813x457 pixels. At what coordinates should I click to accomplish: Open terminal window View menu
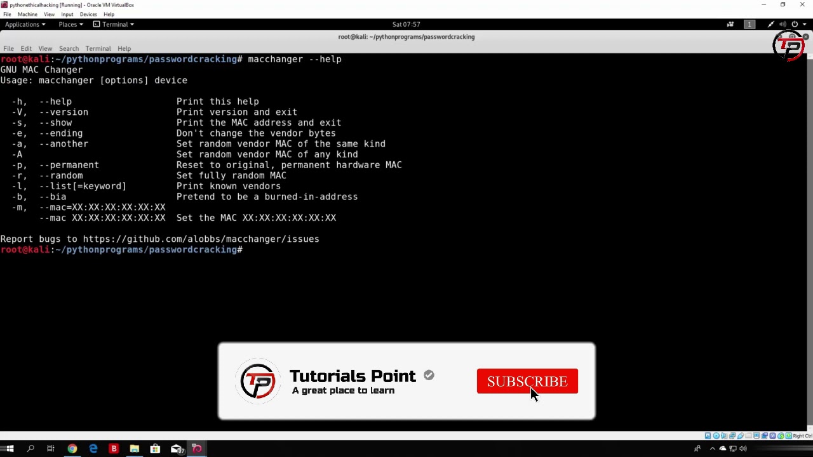(45, 48)
